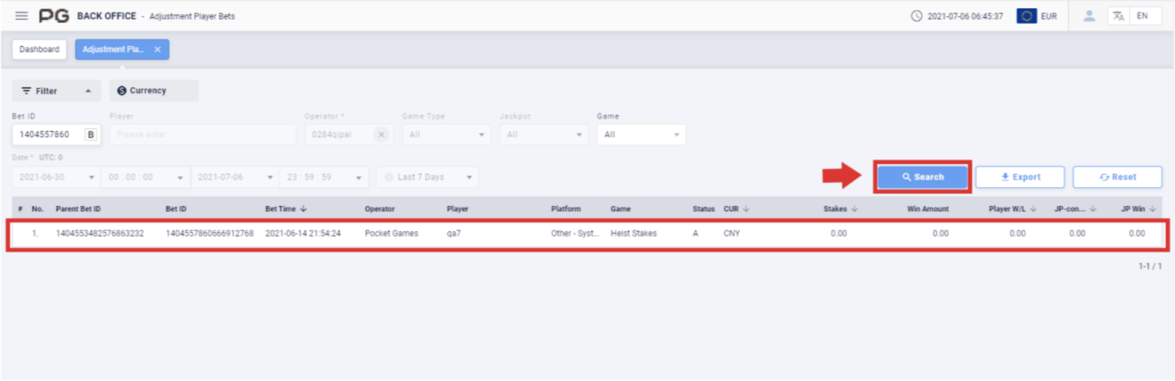
Task: Open the start date 2021-06-30 picker
Action: tap(56, 177)
